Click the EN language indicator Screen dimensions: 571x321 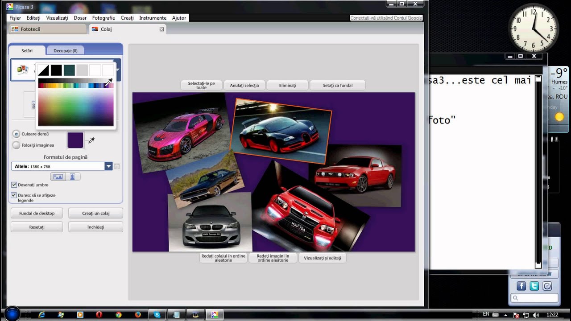point(486,314)
